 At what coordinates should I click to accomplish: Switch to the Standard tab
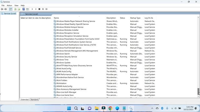click(x=34, y=100)
